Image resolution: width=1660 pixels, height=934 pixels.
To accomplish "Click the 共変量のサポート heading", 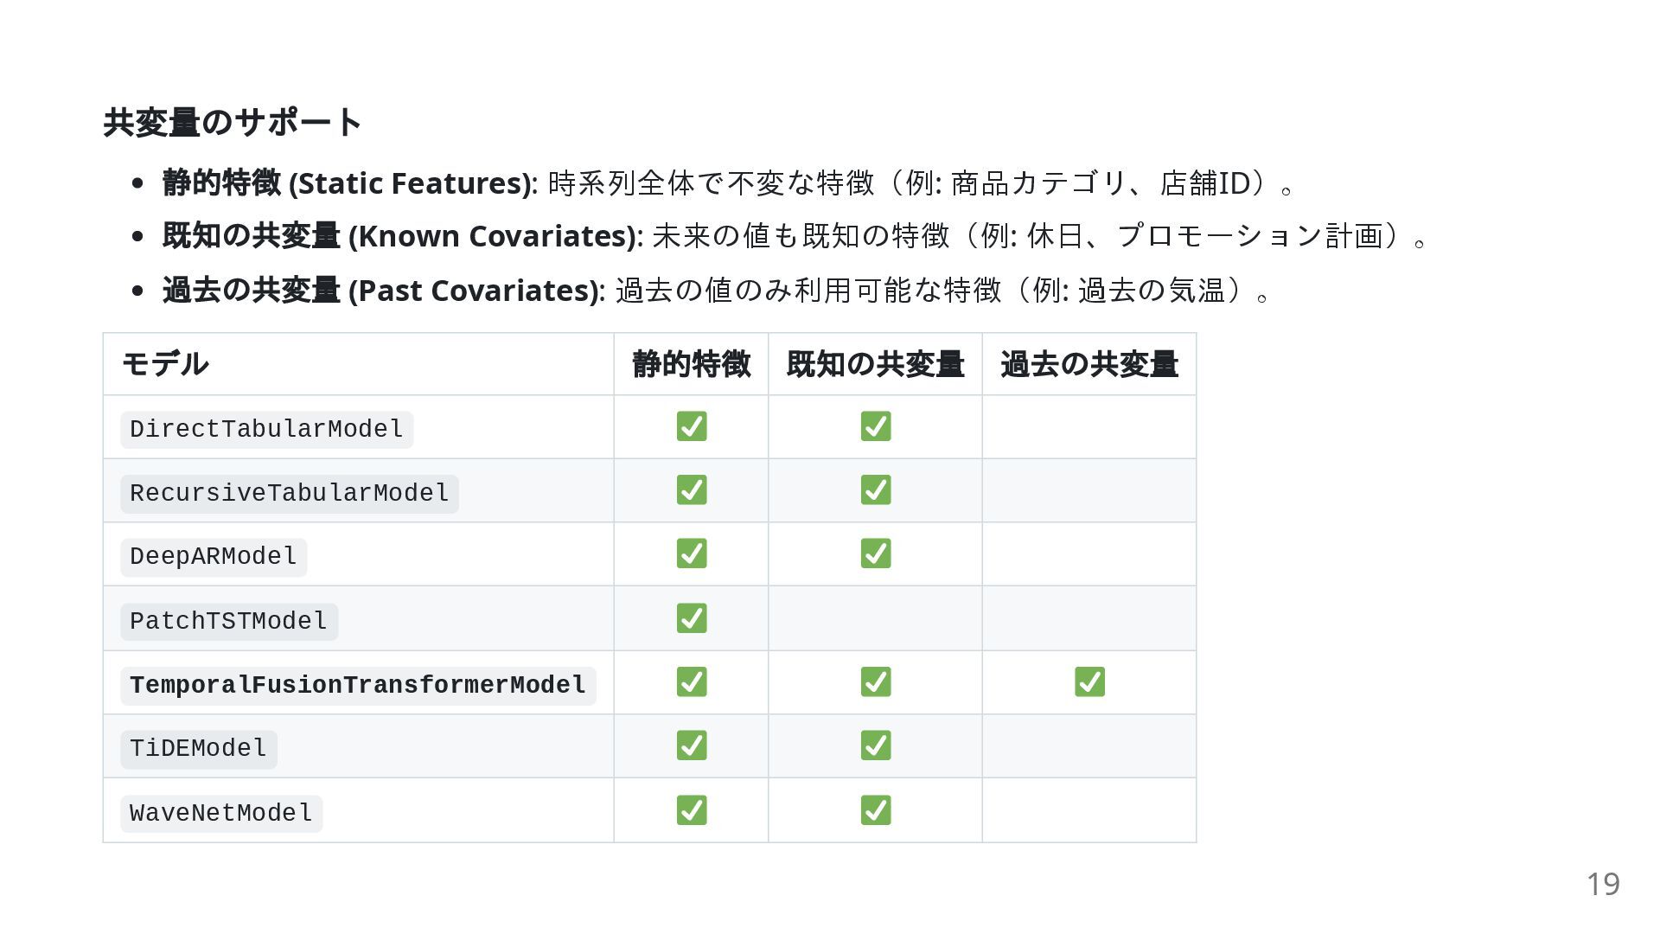I will [233, 122].
